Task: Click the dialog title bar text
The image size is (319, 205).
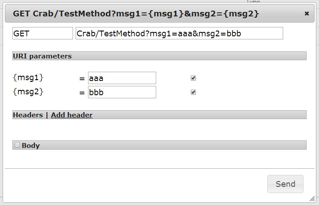Action: (136, 14)
